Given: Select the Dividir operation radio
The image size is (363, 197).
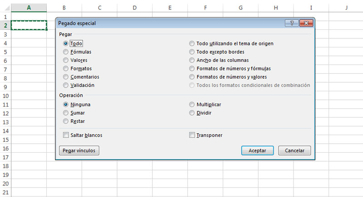Looking at the screenshot, I should tap(191, 113).
